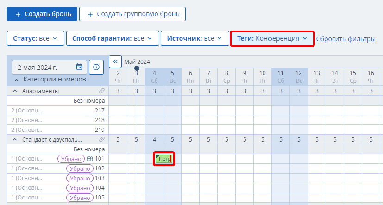Click the Убрано status badge for room 102

80,168
